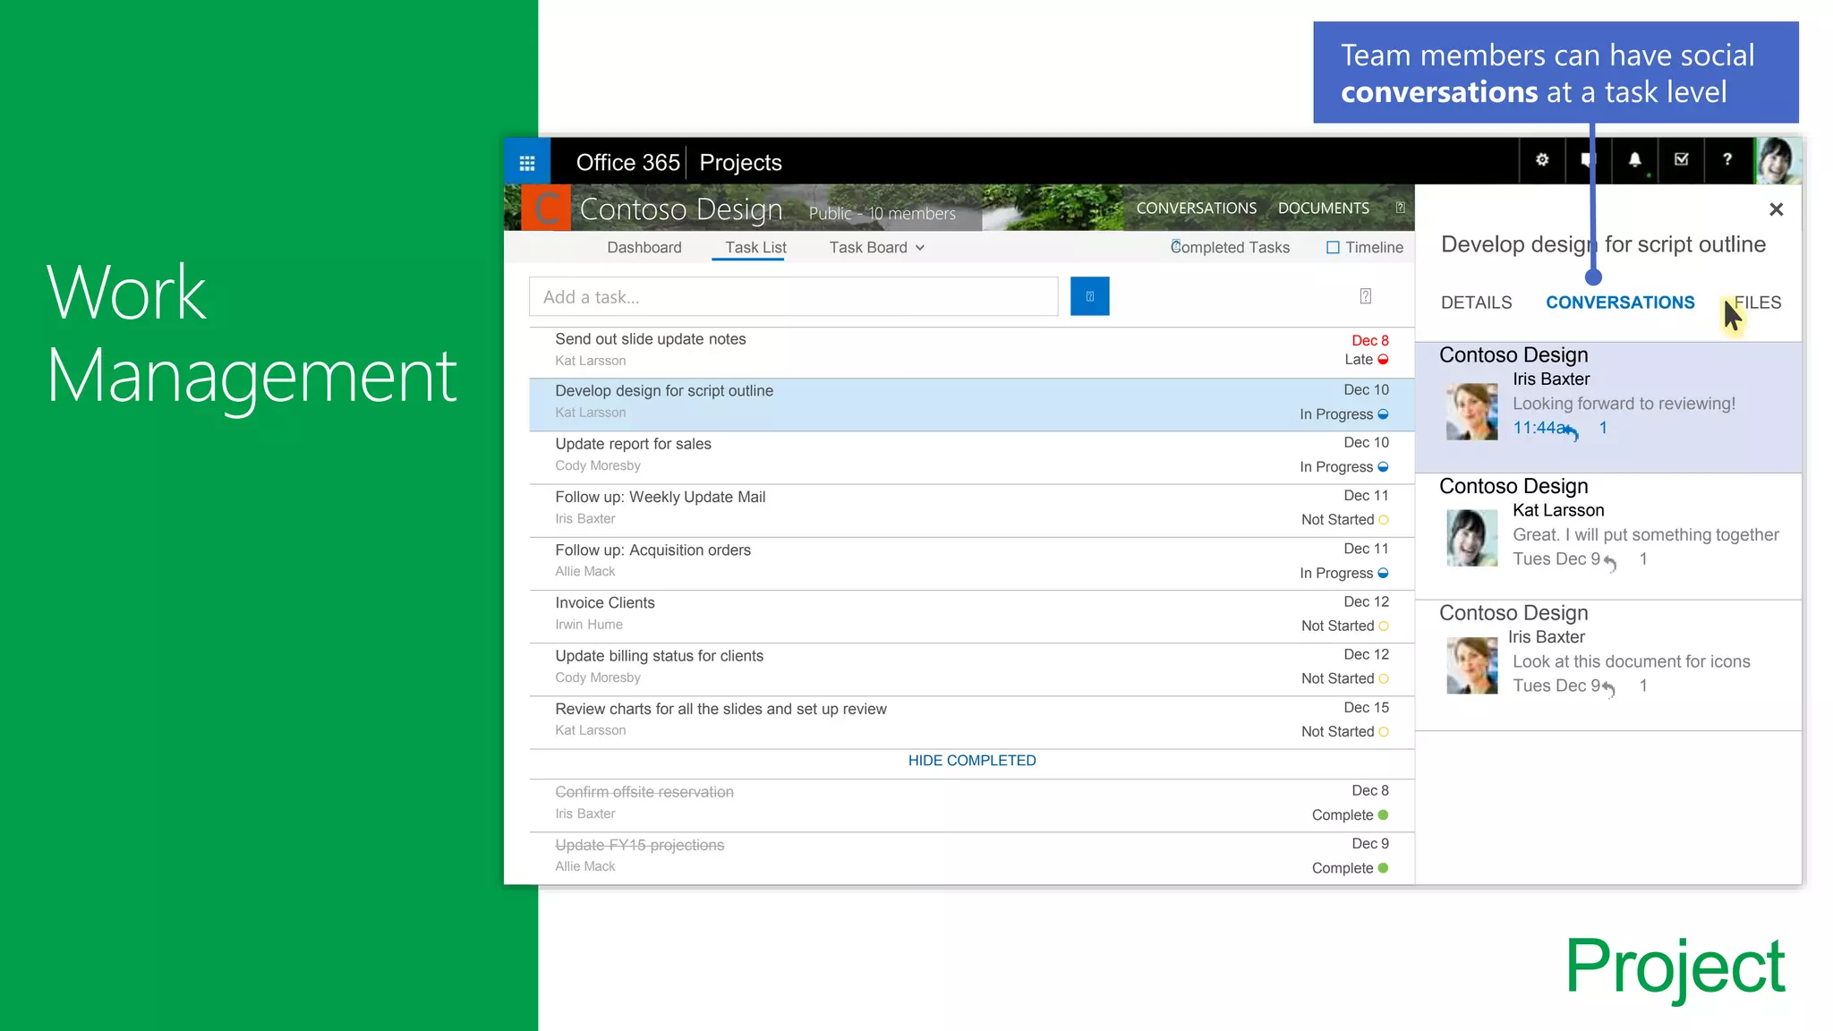This screenshot has width=1833, height=1031.
Task: Open the tasks checkmark icon in header
Action: coord(1681,160)
